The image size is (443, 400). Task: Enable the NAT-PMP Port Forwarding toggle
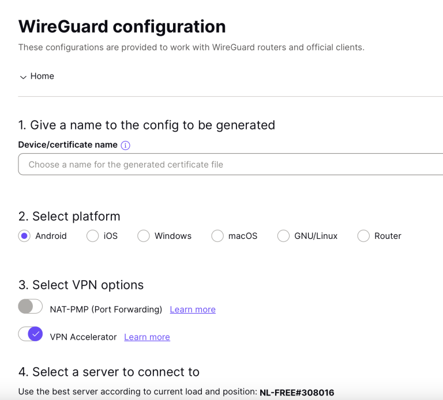coord(31,307)
